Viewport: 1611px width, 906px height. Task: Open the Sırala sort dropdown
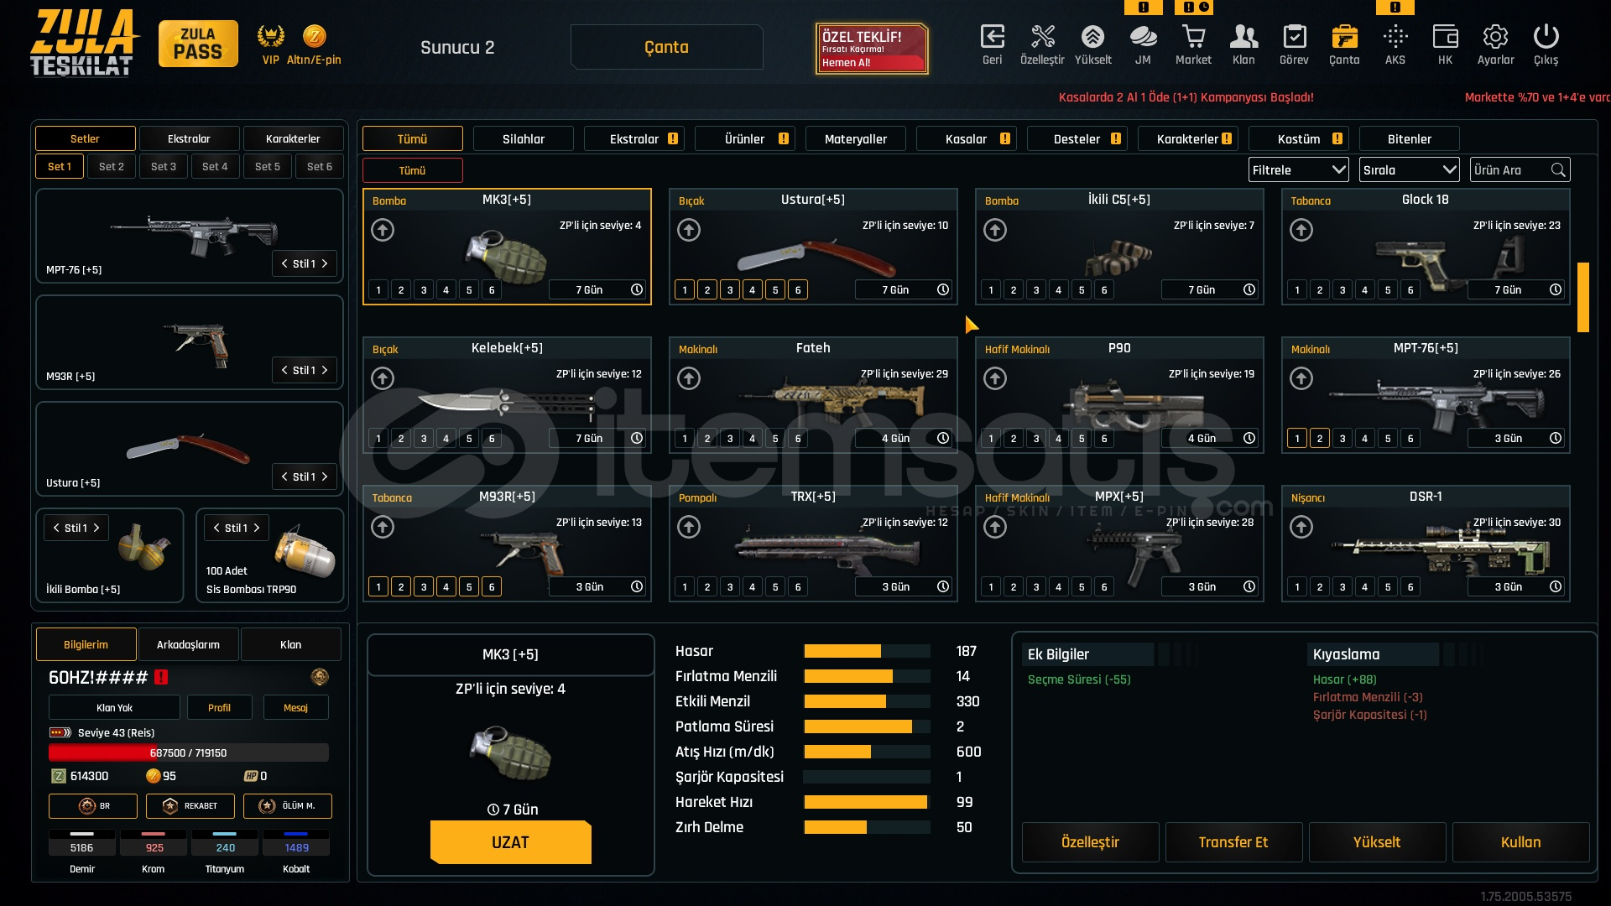(x=1409, y=170)
